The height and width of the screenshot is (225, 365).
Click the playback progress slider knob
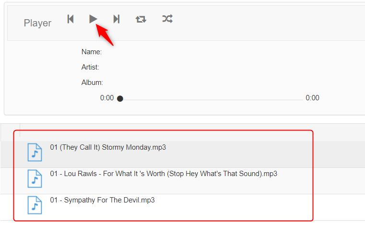coord(120,99)
